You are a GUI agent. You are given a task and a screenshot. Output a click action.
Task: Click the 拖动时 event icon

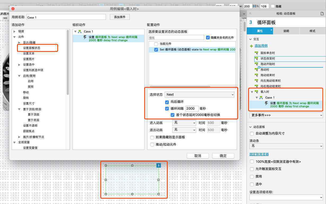256,69
